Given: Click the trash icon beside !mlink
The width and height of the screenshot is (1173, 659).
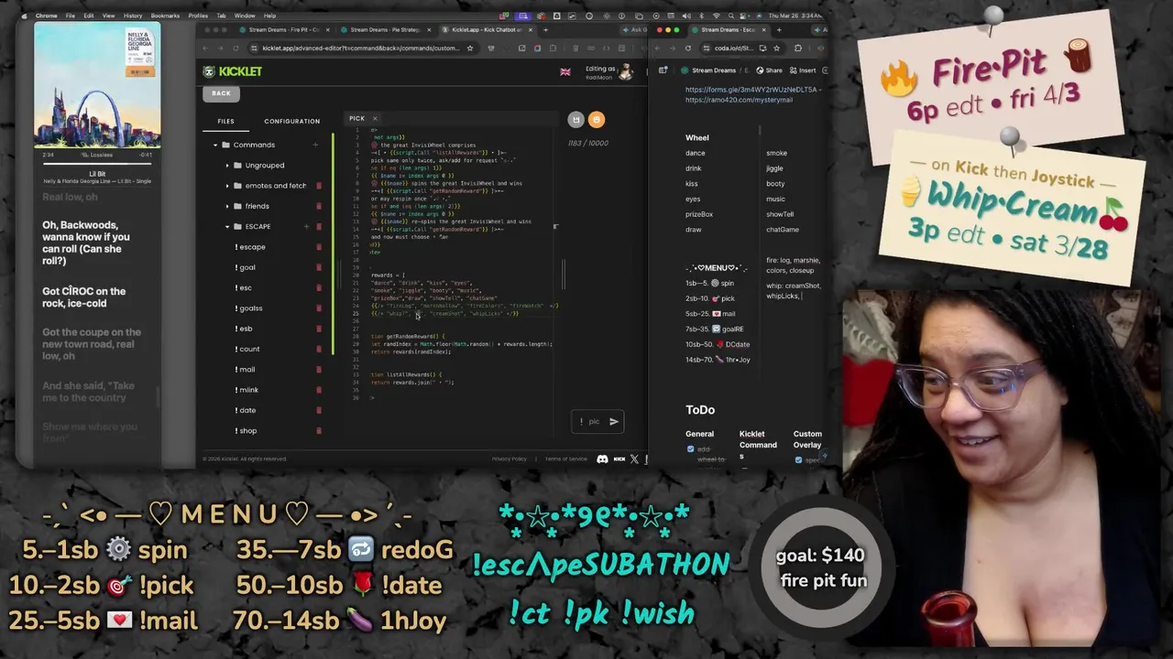Looking at the screenshot, I should point(319,390).
